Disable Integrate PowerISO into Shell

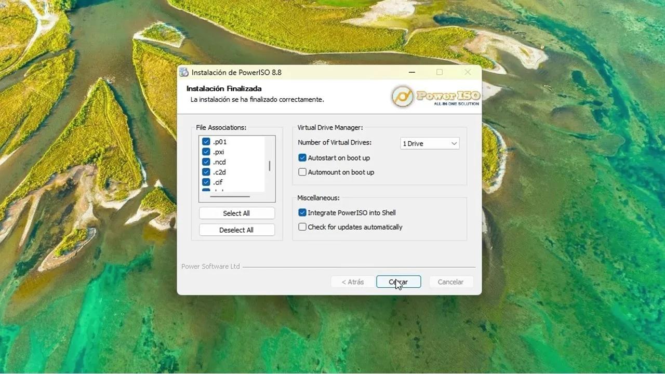click(x=302, y=212)
